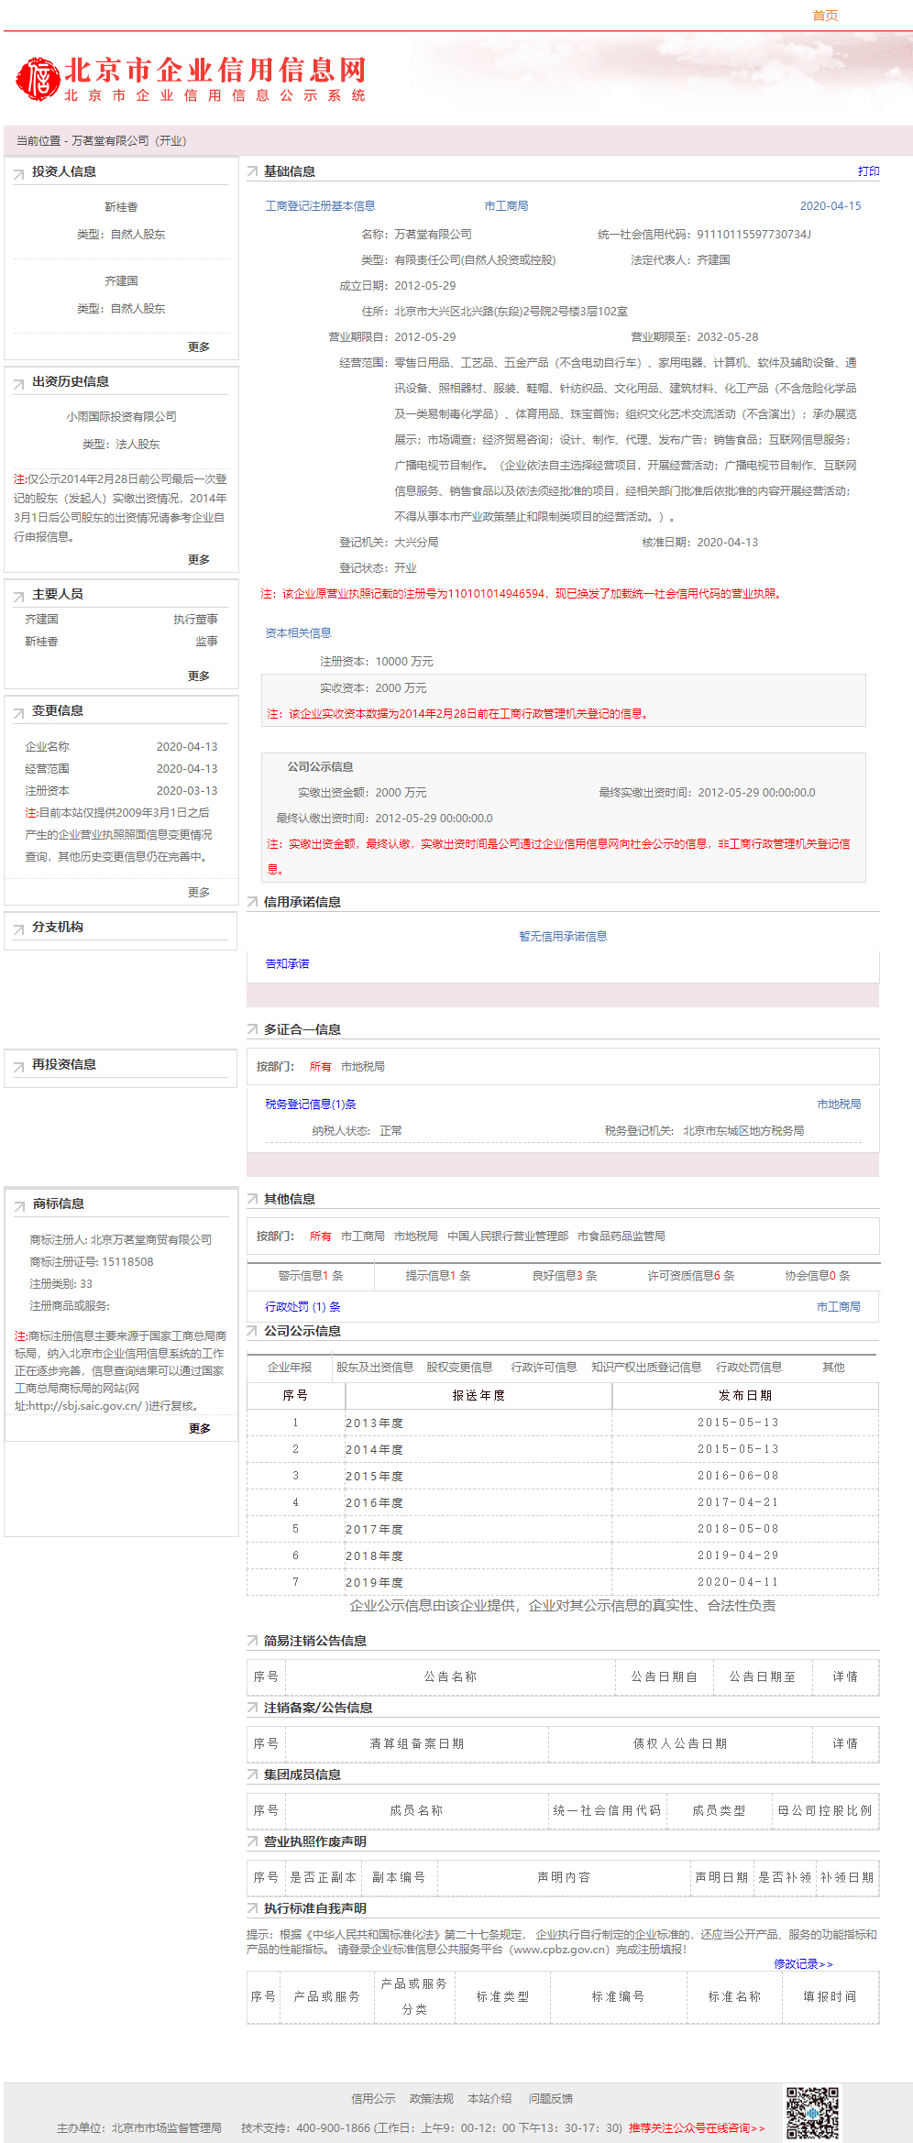The height and width of the screenshot is (2143, 913).
Task: Open the 首页 home link
Action: 825,16
